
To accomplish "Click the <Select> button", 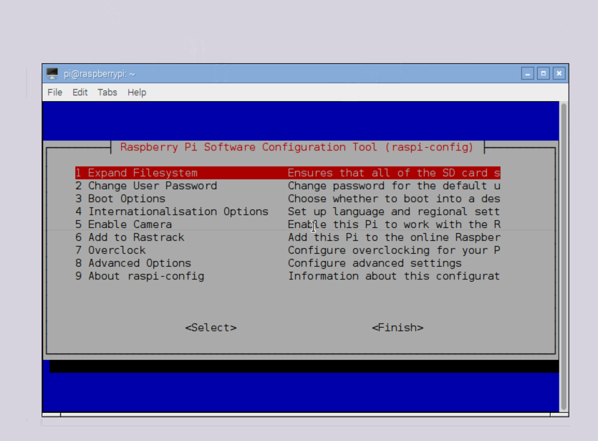I will pyautogui.click(x=211, y=328).
